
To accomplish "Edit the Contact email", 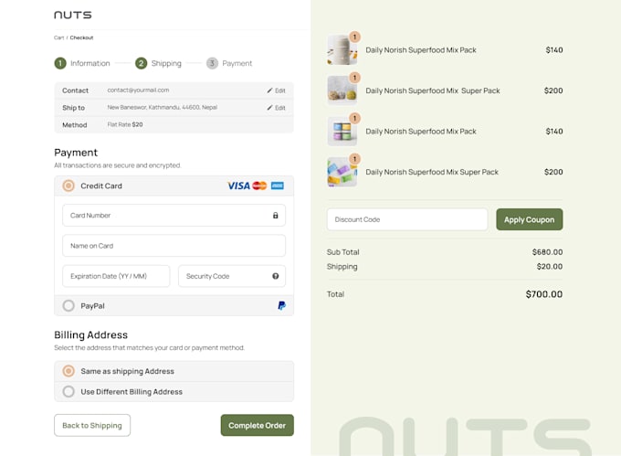I will [277, 90].
